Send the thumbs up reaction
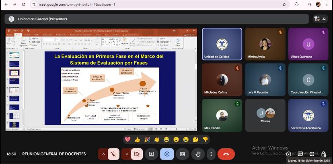The height and width of the screenshot is (164, 333). click(138, 139)
